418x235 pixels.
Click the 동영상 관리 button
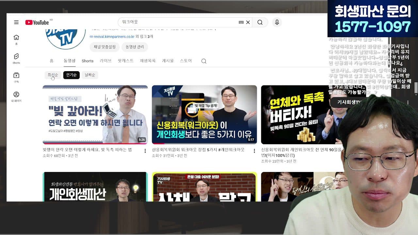[x=135, y=47]
